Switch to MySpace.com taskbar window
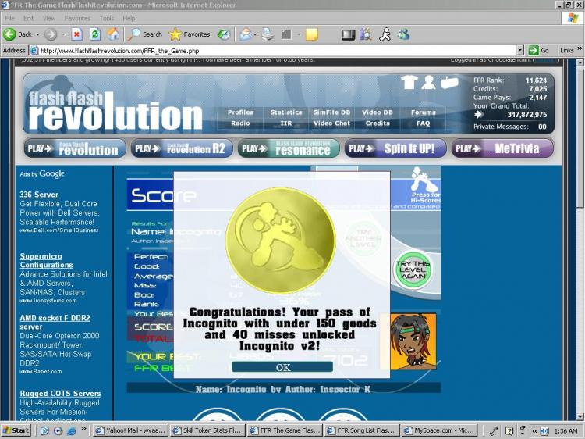 coord(440,430)
